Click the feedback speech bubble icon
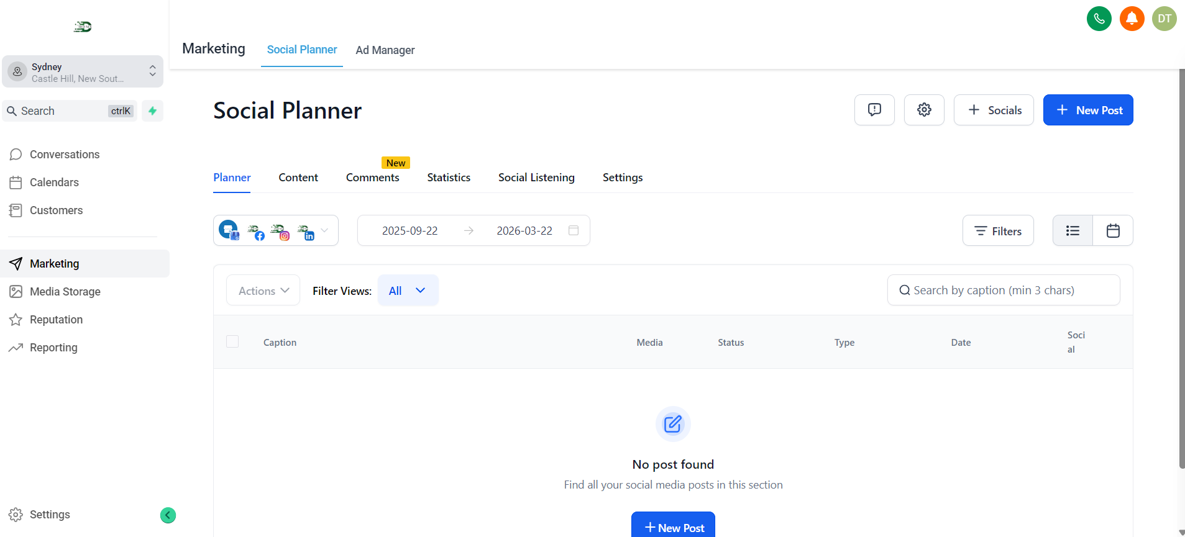 (874, 110)
